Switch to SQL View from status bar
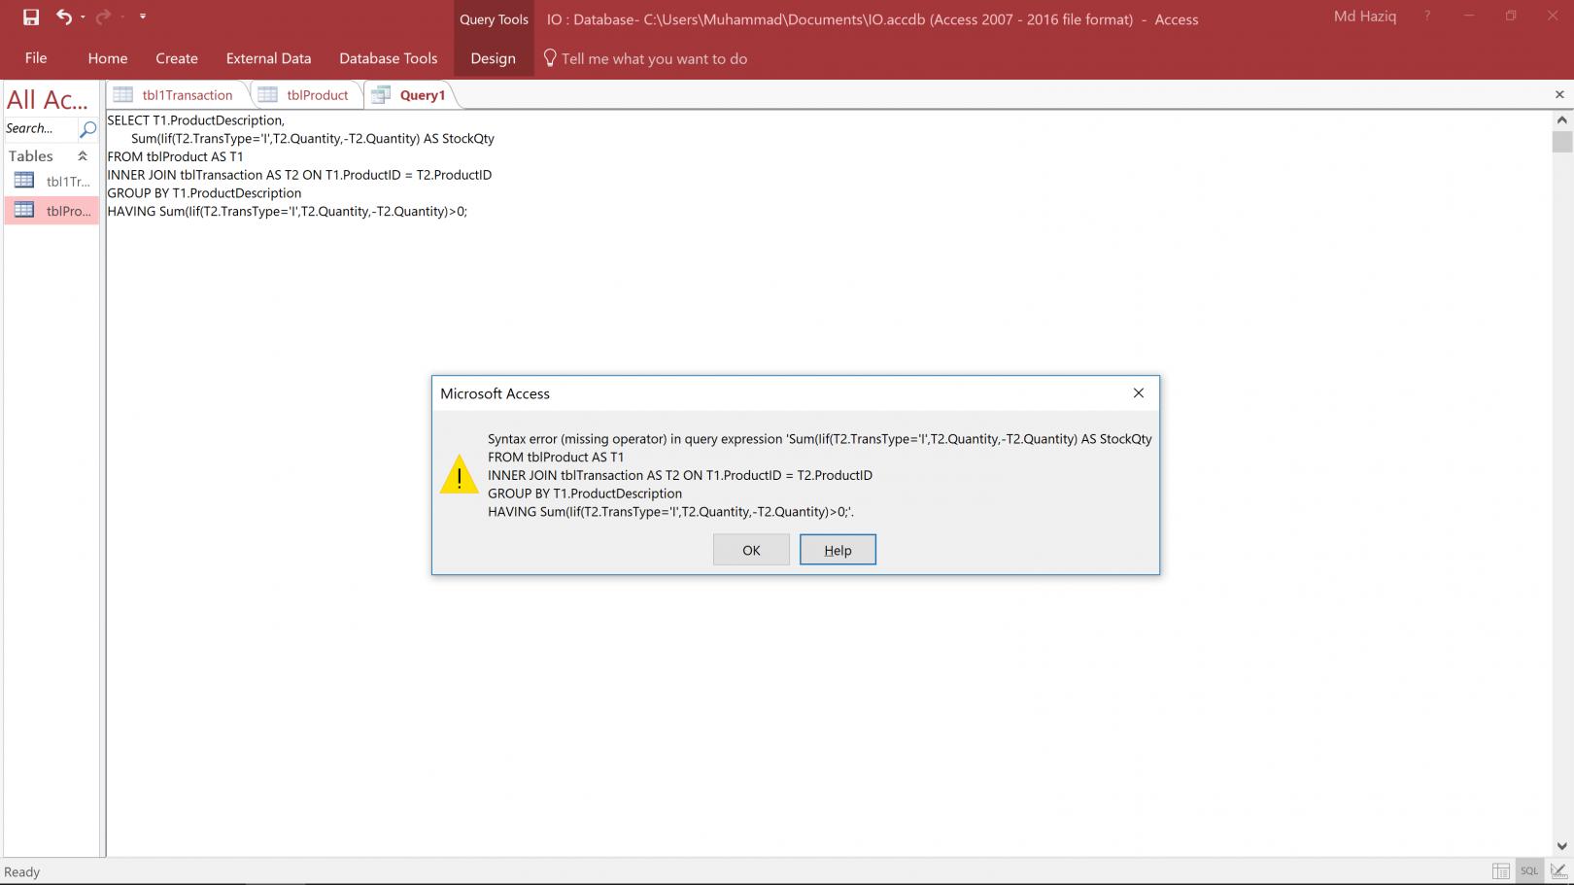Image resolution: width=1574 pixels, height=885 pixels. click(x=1530, y=870)
